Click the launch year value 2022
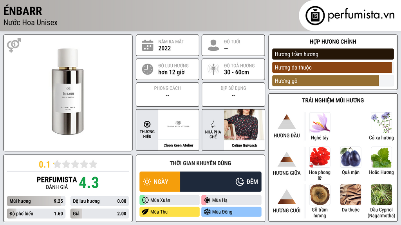 click(x=164, y=48)
